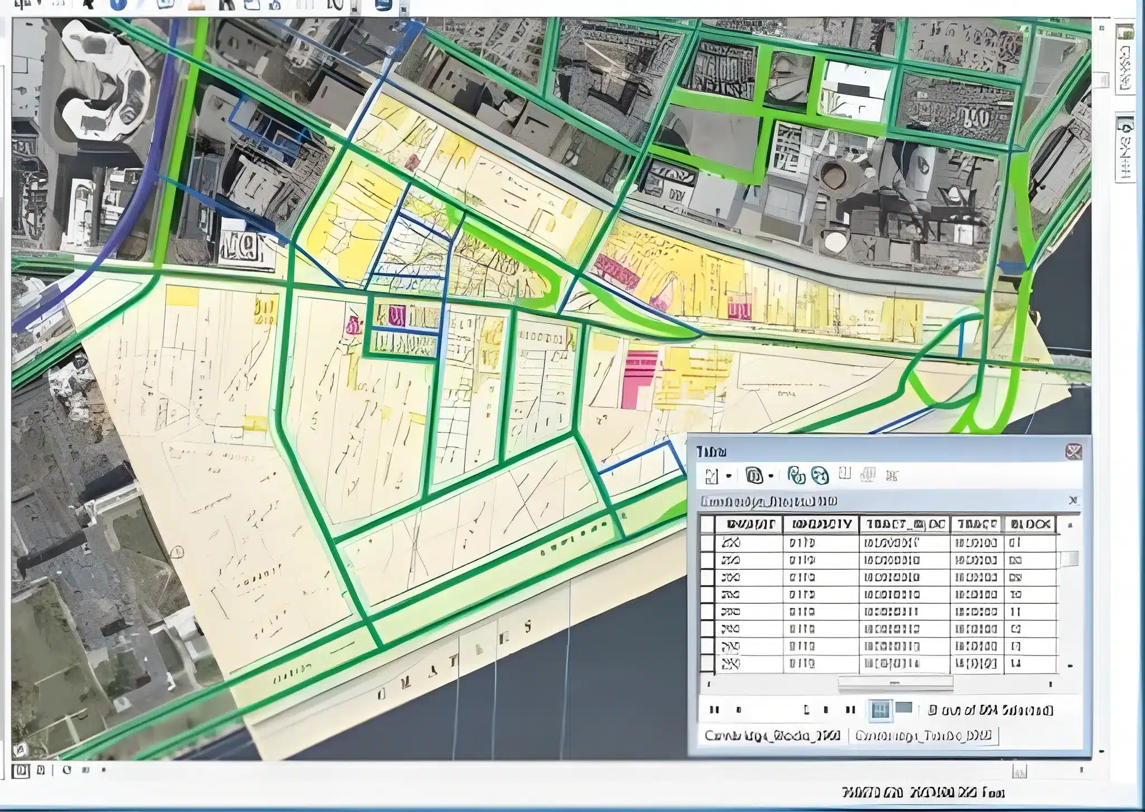1145x812 pixels.
Task: Open Select By Attributes in table toolbar
Action: [796, 475]
